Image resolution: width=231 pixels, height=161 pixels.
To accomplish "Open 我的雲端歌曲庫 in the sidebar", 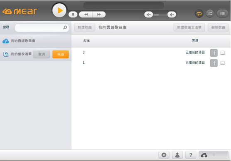I will click(36, 41).
